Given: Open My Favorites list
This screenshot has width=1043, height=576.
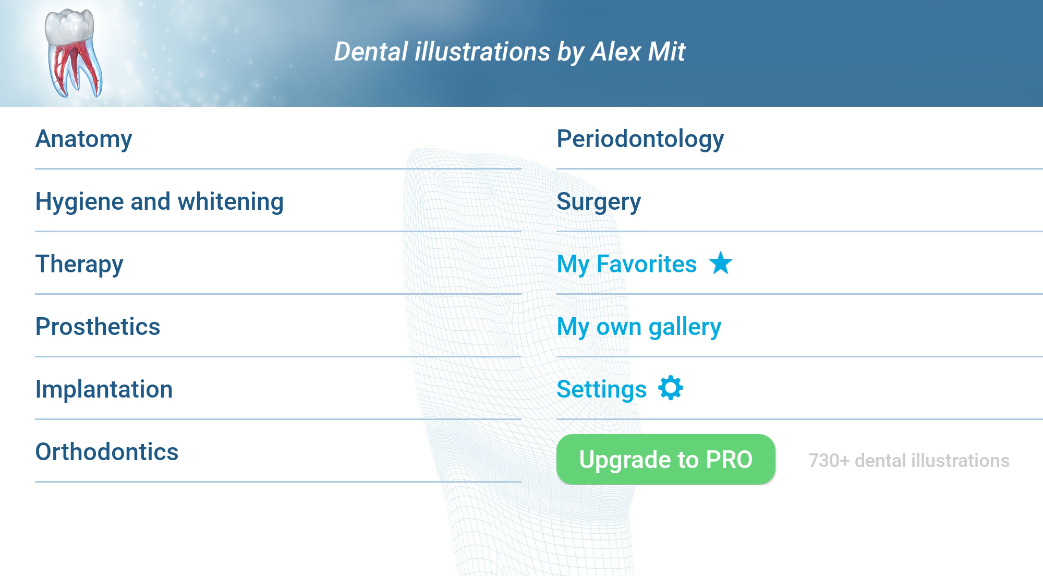Looking at the screenshot, I should pyautogui.click(x=799, y=264).
